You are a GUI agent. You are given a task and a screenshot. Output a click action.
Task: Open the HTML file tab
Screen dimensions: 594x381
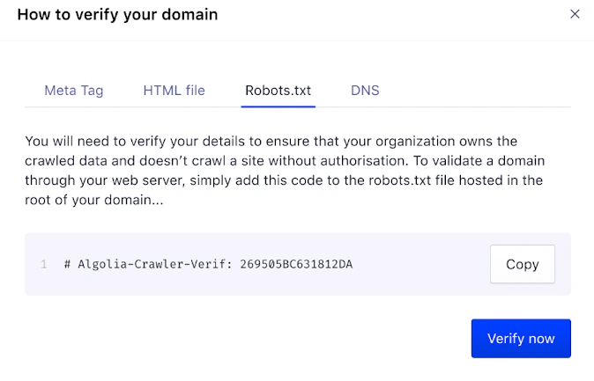tap(174, 91)
